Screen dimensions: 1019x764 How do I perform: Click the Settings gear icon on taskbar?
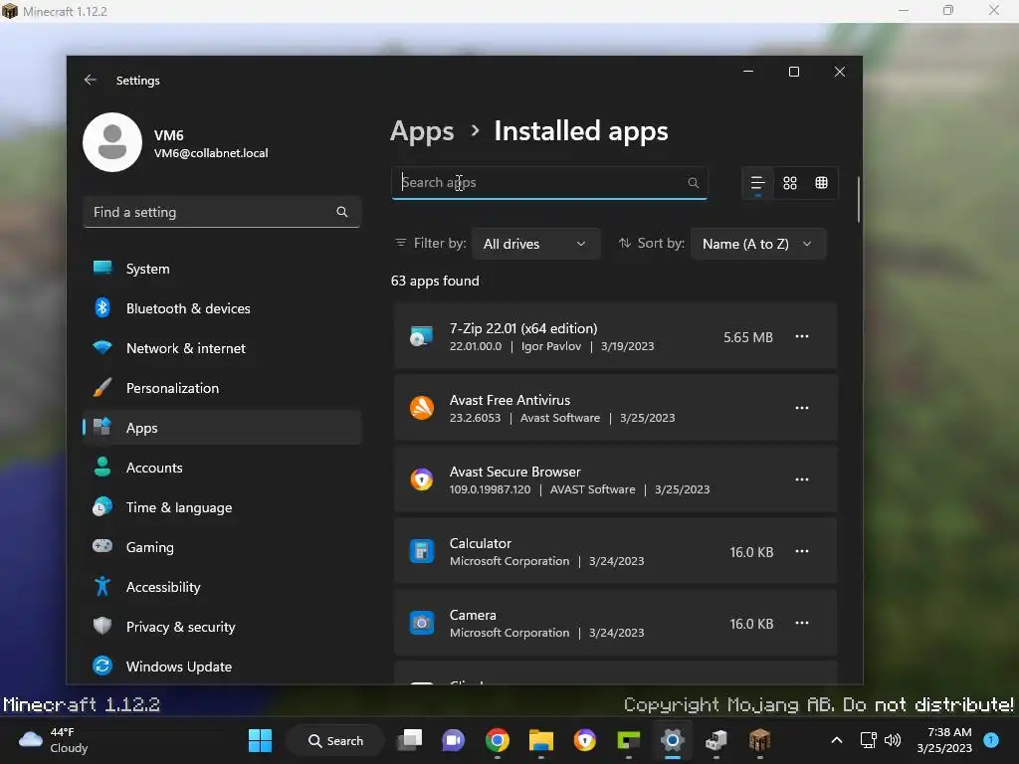673,740
